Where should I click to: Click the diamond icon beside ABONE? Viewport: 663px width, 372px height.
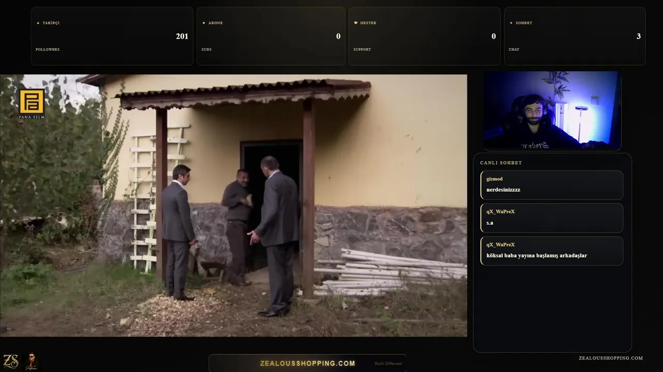click(x=204, y=23)
